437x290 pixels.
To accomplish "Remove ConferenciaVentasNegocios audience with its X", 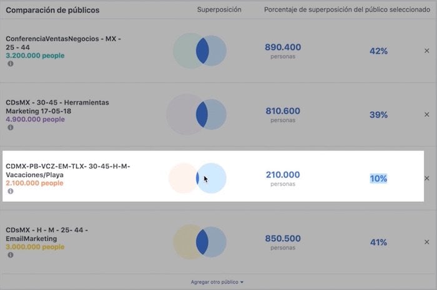I will pyautogui.click(x=427, y=51).
